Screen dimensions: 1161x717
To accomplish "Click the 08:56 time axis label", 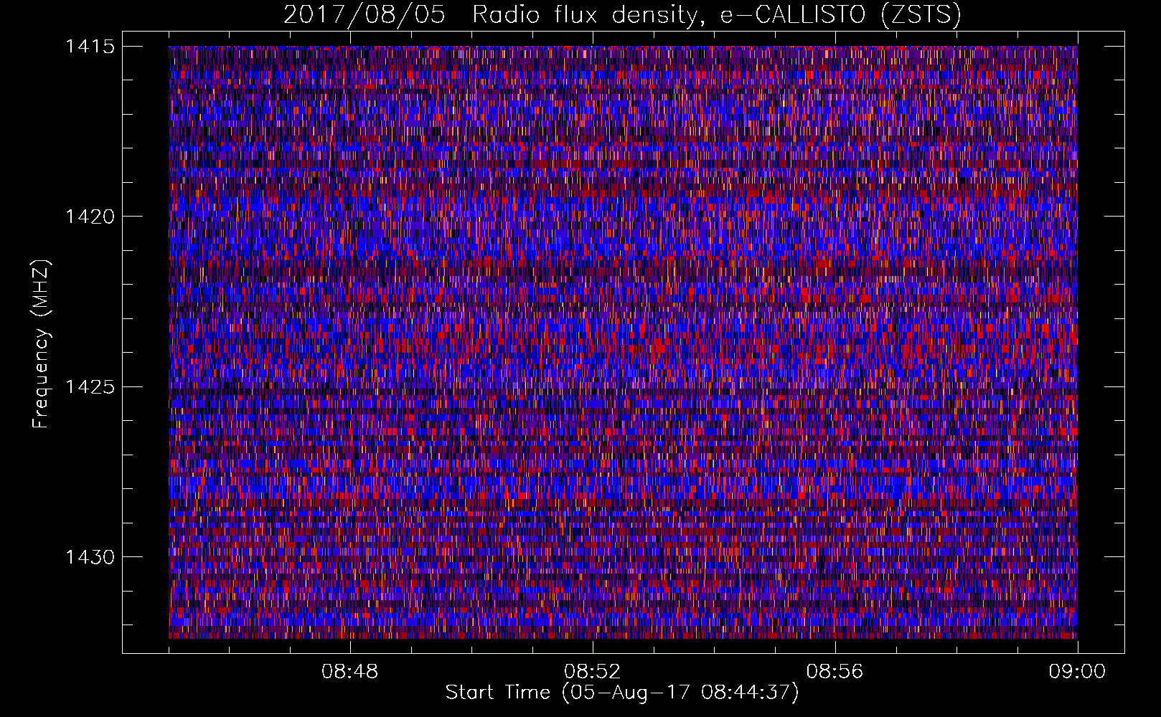I will (835, 672).
